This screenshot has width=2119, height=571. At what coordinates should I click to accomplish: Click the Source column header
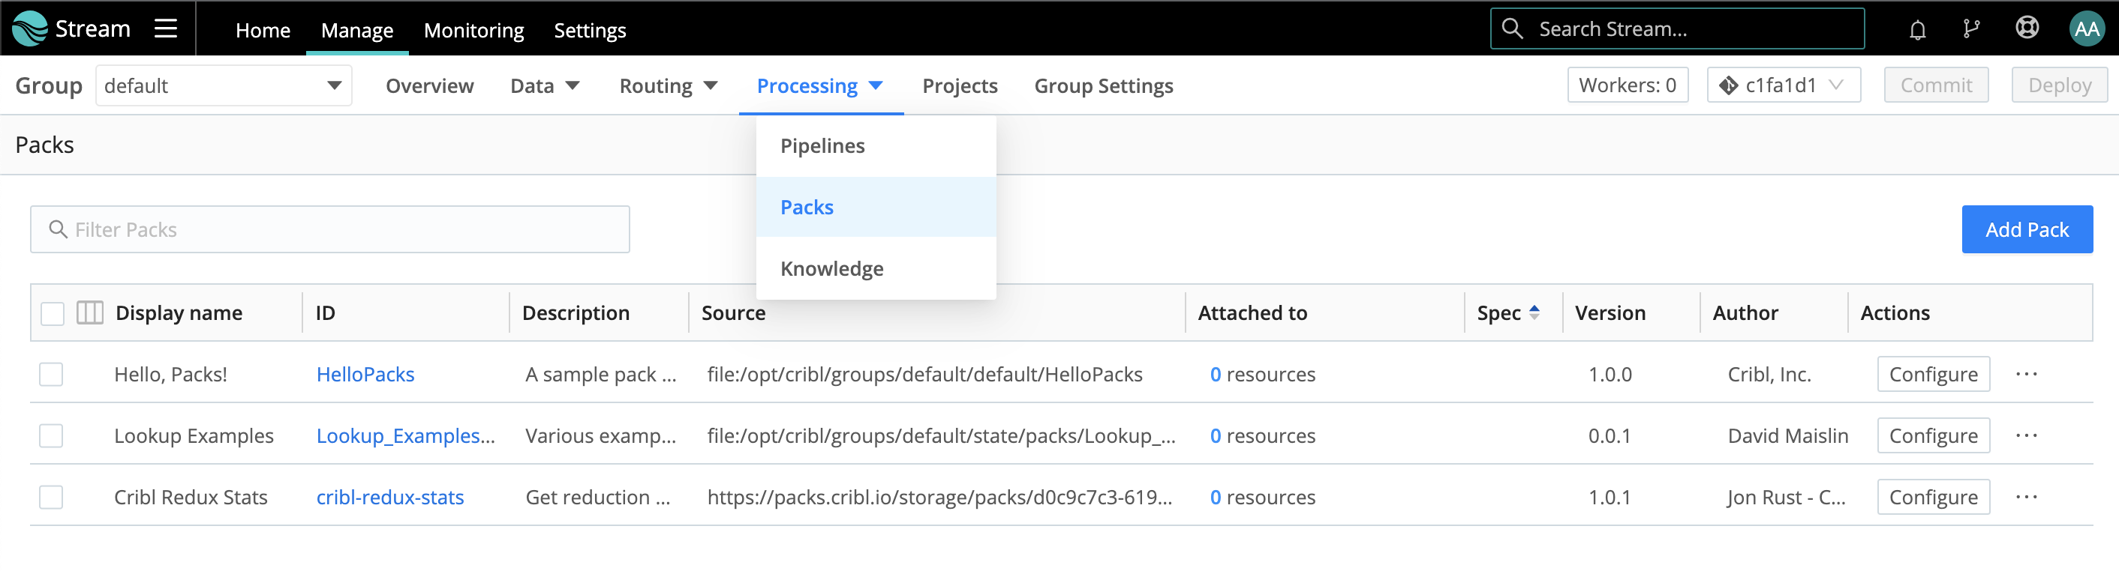(x=733, y=313)
